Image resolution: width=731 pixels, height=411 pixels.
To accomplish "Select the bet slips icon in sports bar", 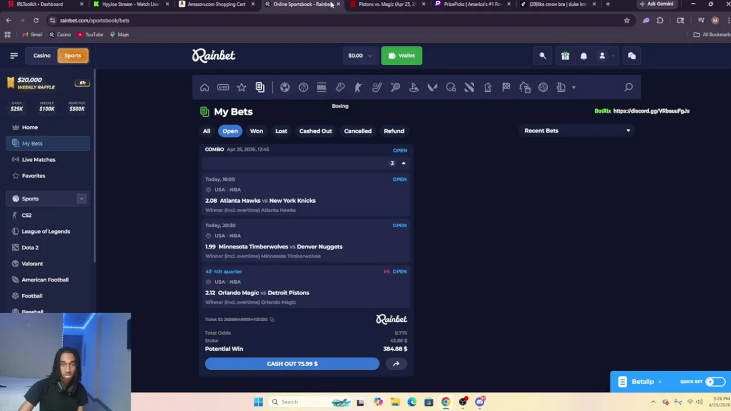I will [260, 87].
